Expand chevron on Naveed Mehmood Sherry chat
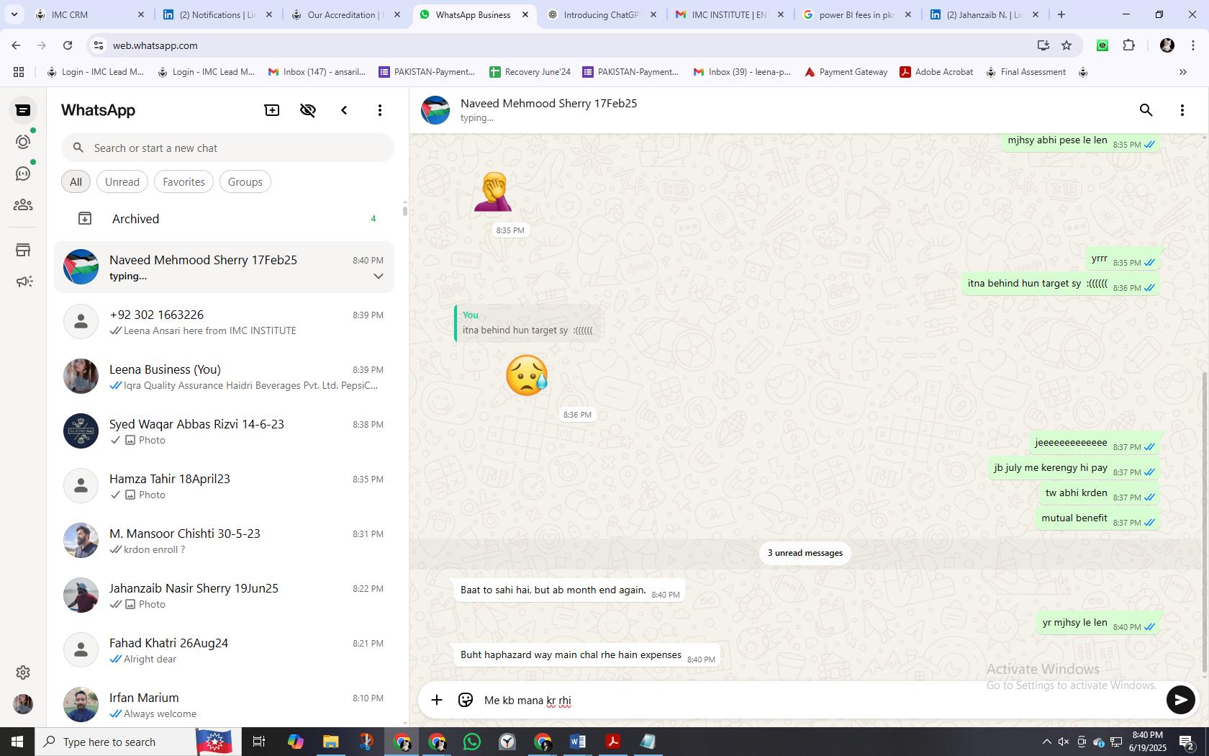Image resolution: width=1209 pixels, height=756 pixels. point(379,276)
